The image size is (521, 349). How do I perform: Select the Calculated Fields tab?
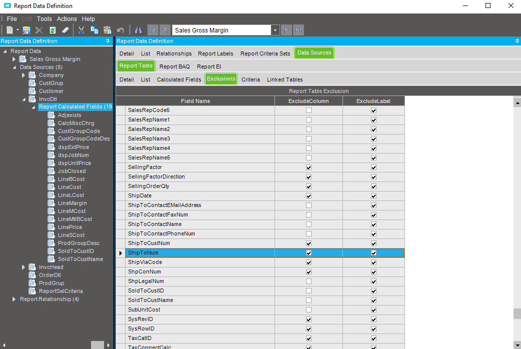[179, 79]
